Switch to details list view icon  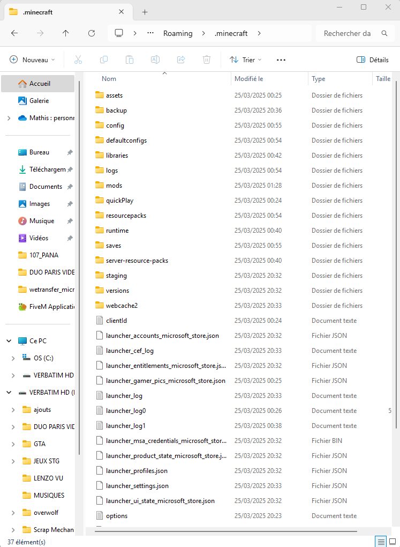point(381,542)
